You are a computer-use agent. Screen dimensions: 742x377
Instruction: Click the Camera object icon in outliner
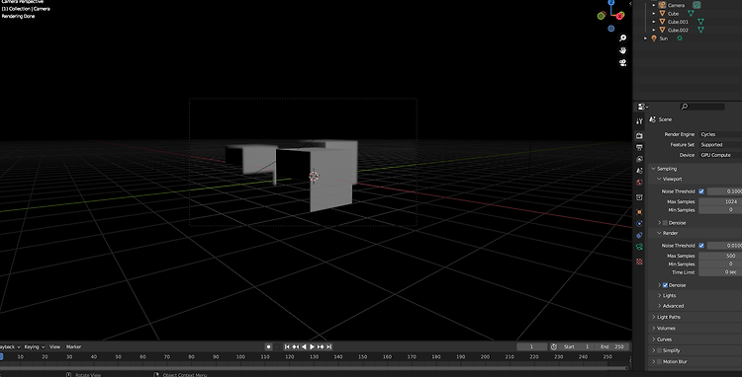point(662,5)
